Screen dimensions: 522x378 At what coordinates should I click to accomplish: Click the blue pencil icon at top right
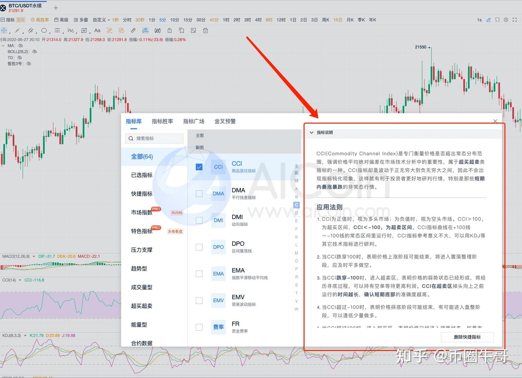click(489, 20)
